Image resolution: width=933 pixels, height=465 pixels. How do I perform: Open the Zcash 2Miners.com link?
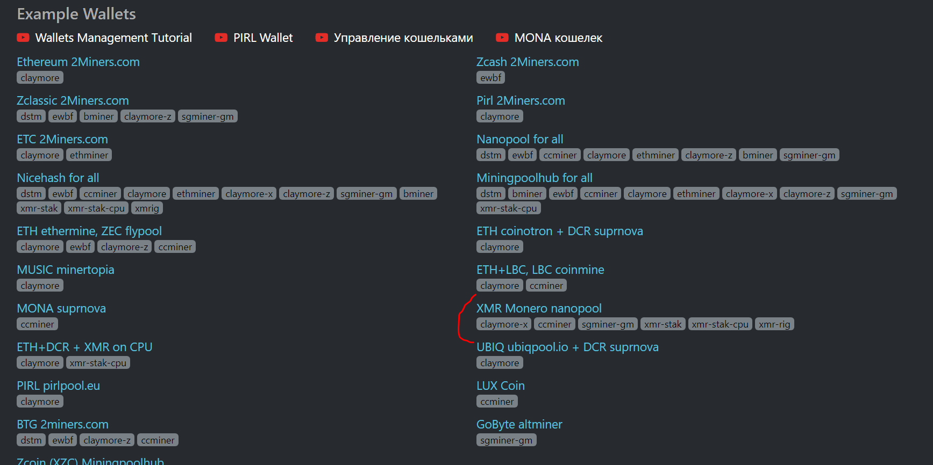pyautogui.click(x=528, y=62)
